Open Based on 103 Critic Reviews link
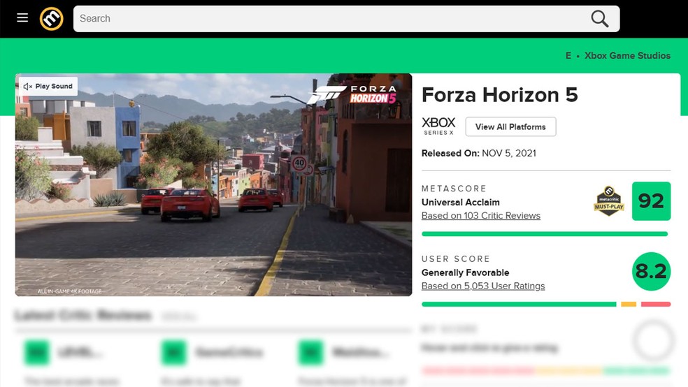 tap(480, 216)
